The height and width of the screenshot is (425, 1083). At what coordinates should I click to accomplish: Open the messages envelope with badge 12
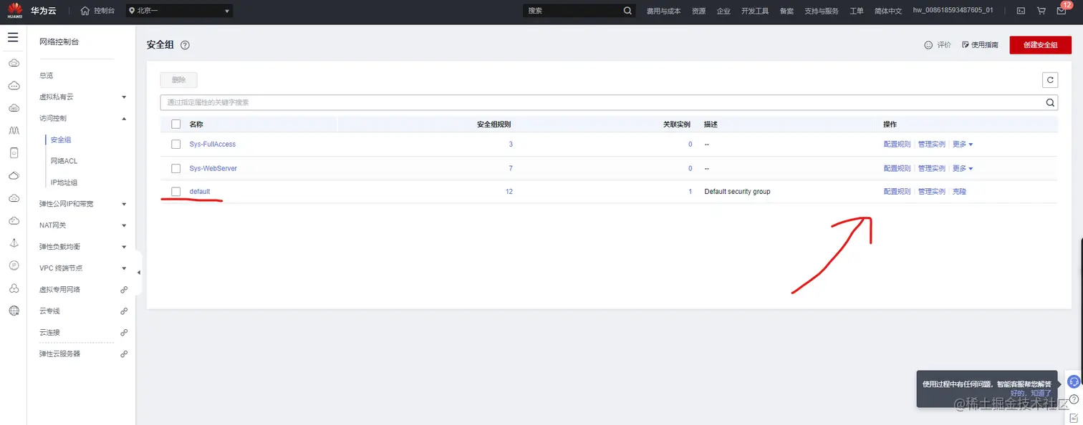[1062, 10]
